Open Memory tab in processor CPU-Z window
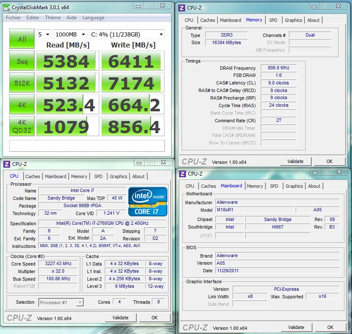Screen dimensions: 352x334 [x=79, y=176]
